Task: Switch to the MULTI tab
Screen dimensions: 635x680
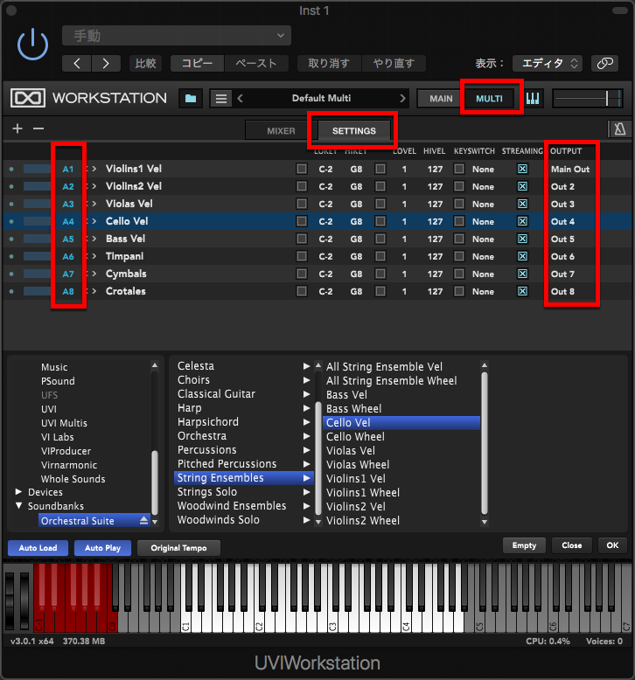Action: point(489,99)
